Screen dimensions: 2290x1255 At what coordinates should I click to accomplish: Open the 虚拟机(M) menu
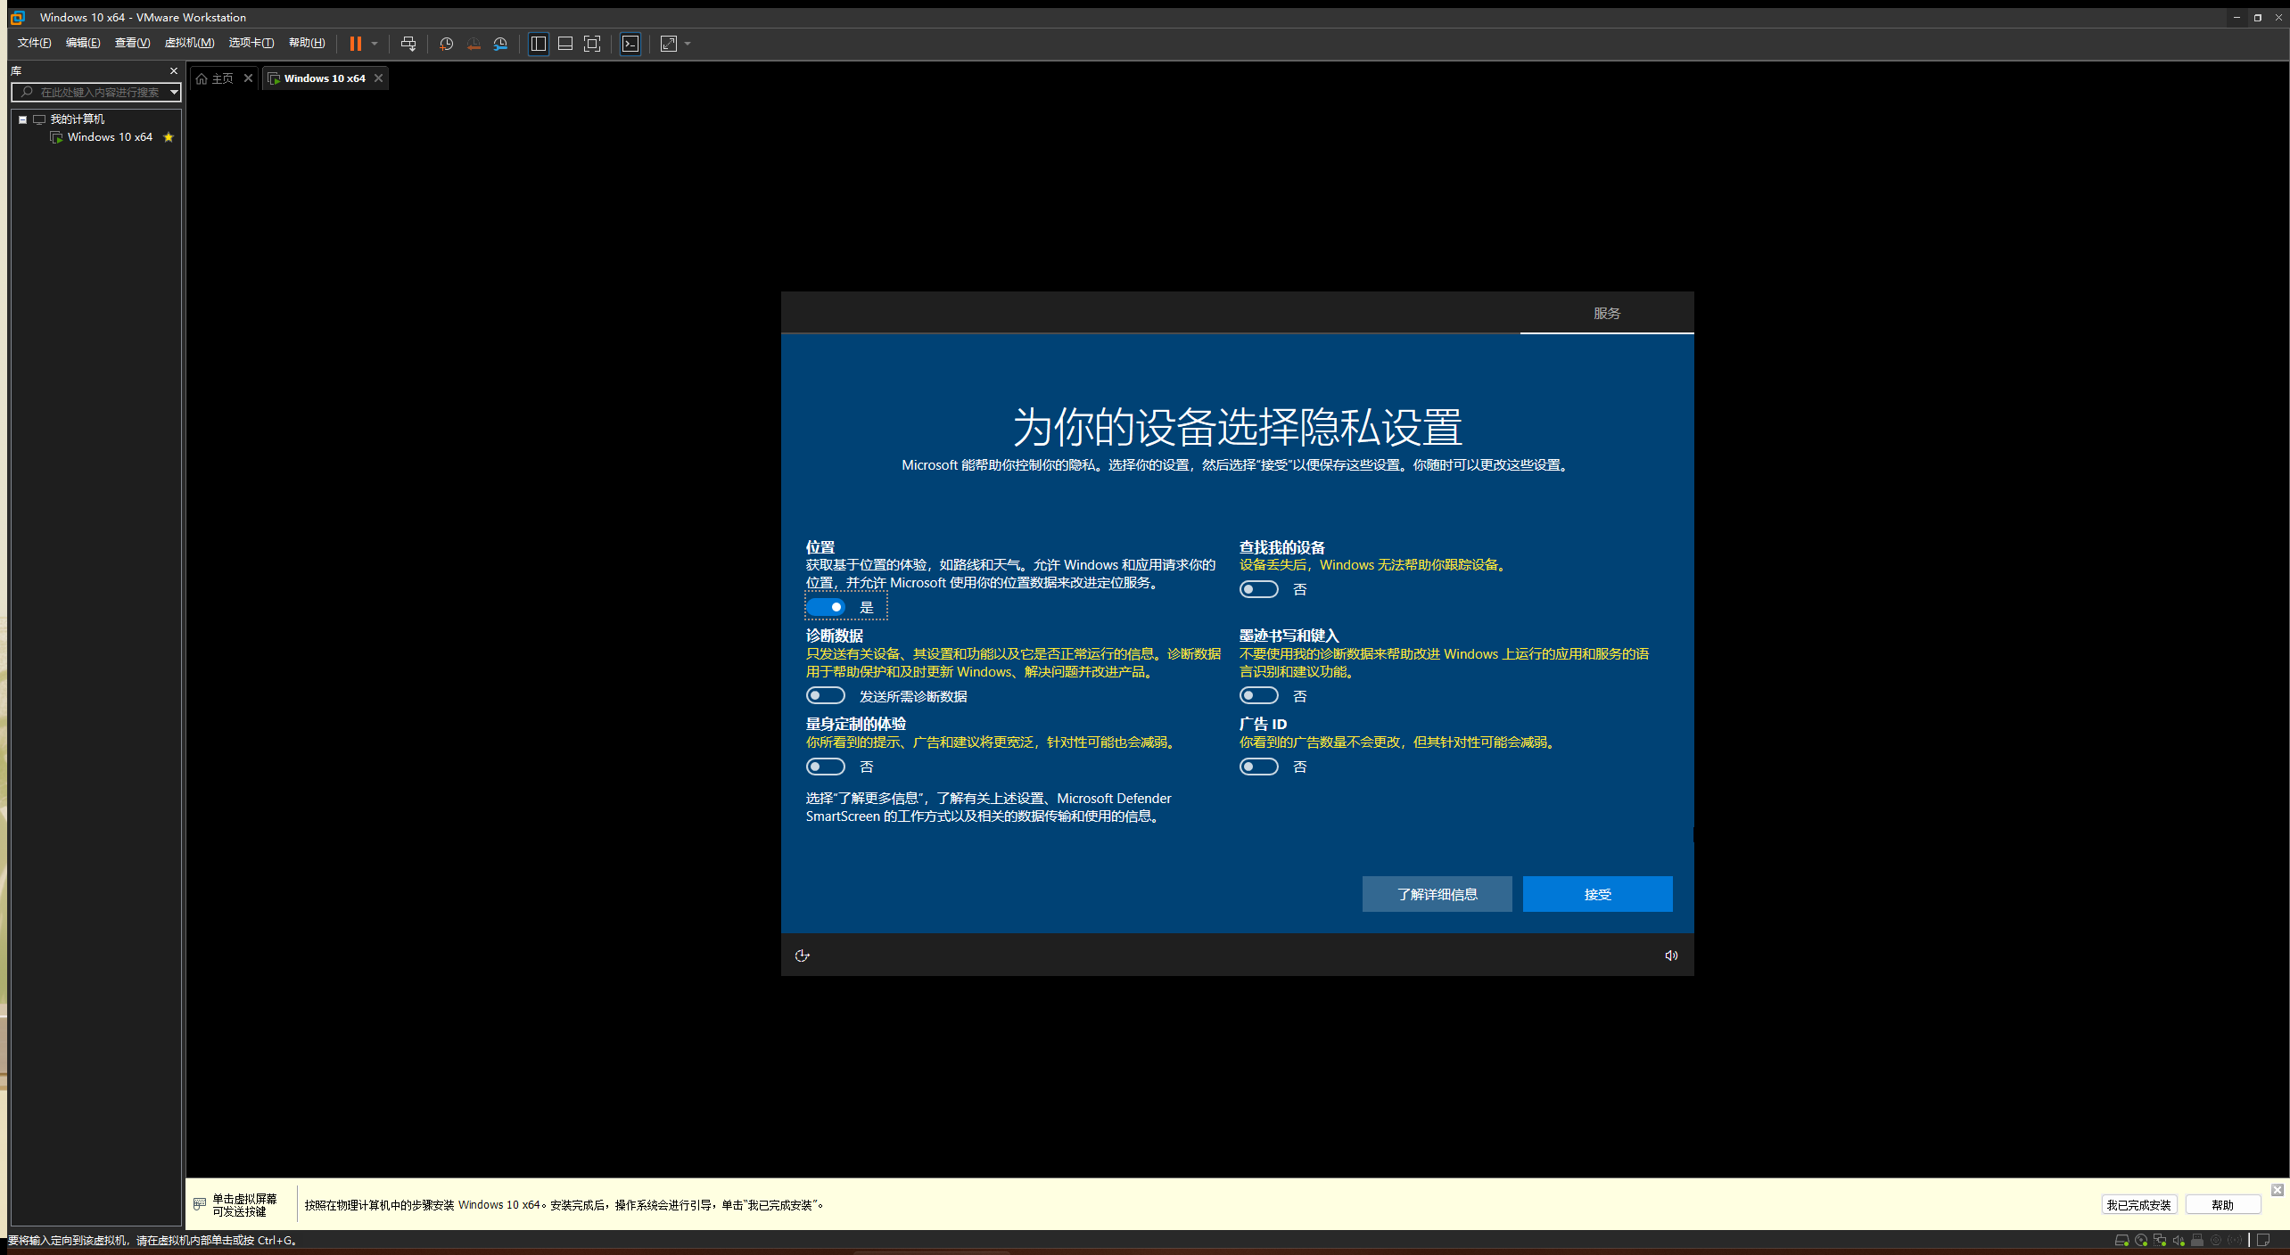tap(190, 42)
